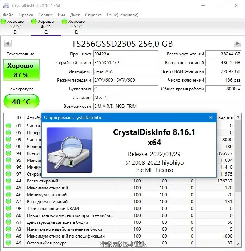245x251 pixels.
Task: Click green status icon for Действующие запасные блоки
Action: (8, 222)
